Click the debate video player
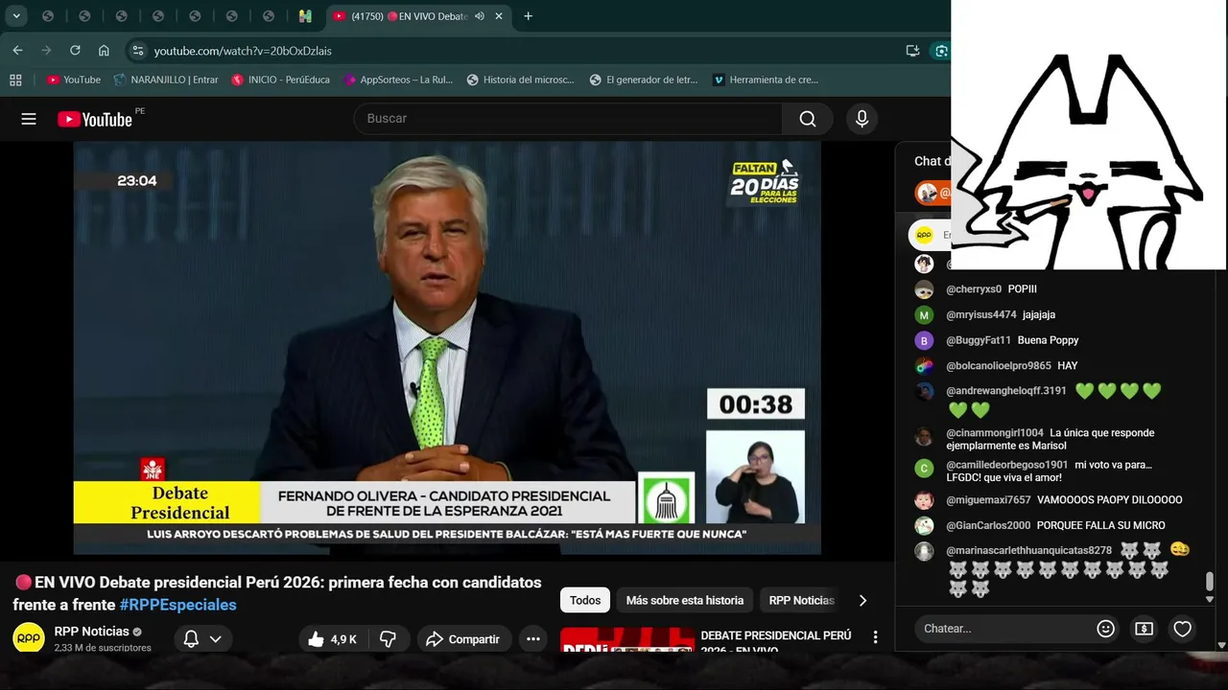This screenshot has width=1228, height=690. (x=447, y=348)
